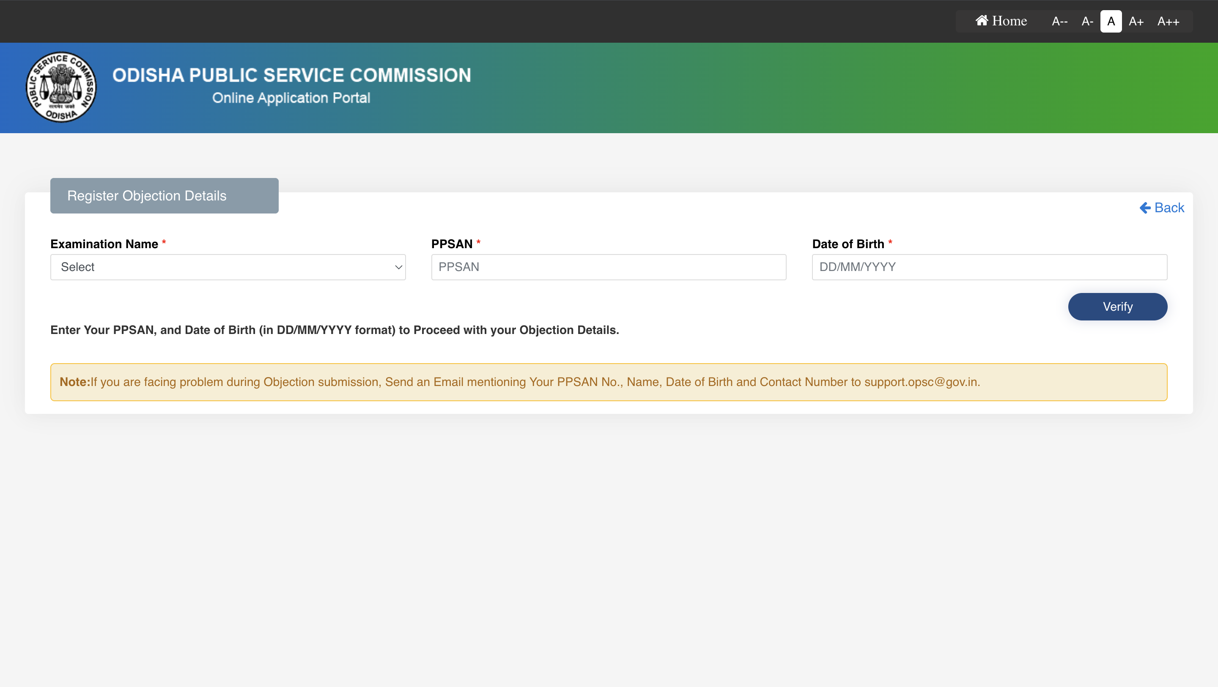Select the default A font size

(1111, 21)
